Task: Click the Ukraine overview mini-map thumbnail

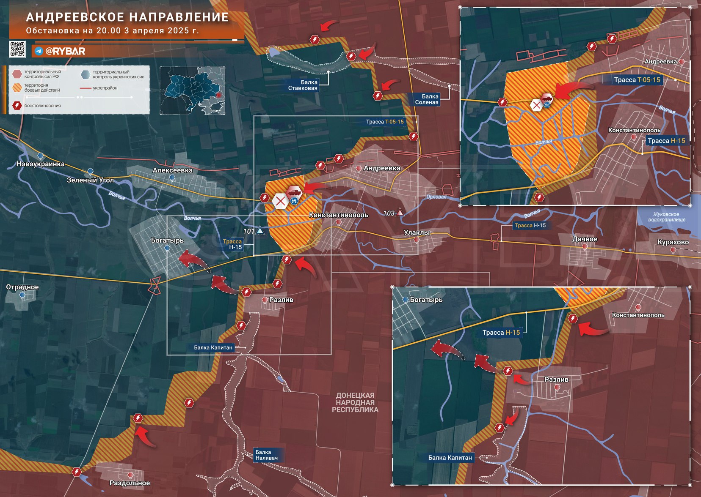Action: (x=193, y=90)
